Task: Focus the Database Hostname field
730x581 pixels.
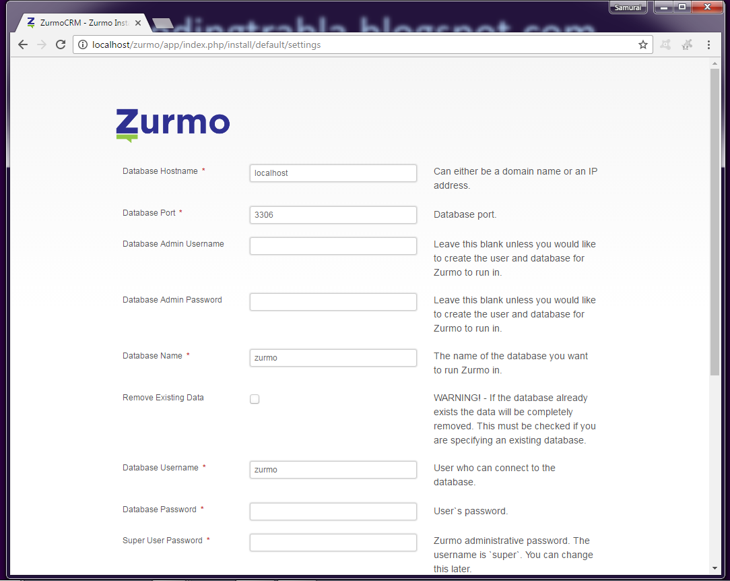Action: coord(333,173)
